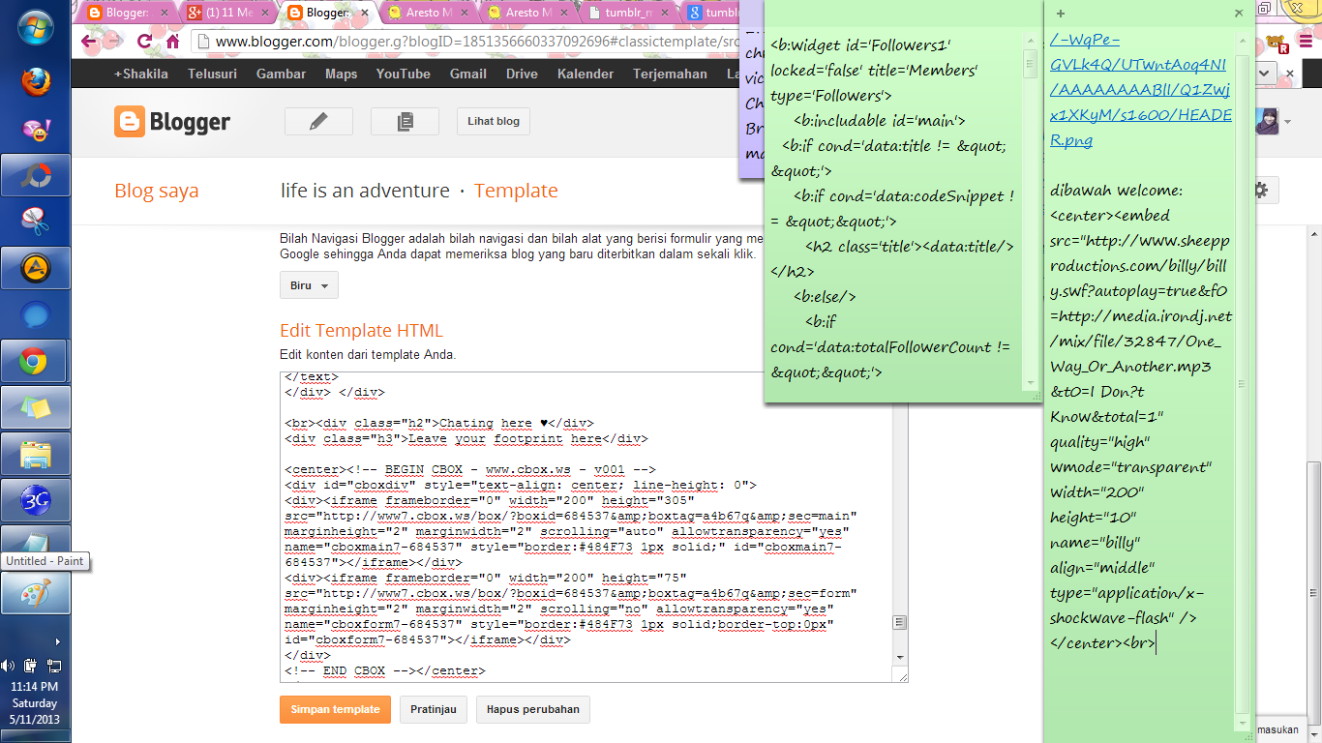Open Drive in Google bar
The height and width of the screenshot is (743, 1322).
pyautogui.click(x=522, y=74)
